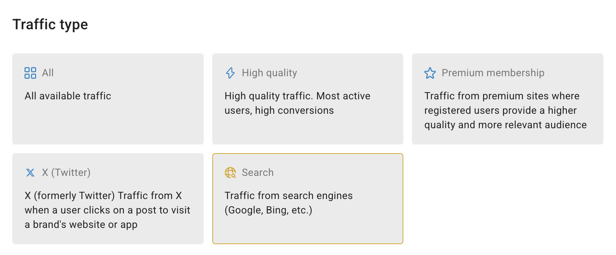Pick the Premium membership option title

(x=493, y=73)
